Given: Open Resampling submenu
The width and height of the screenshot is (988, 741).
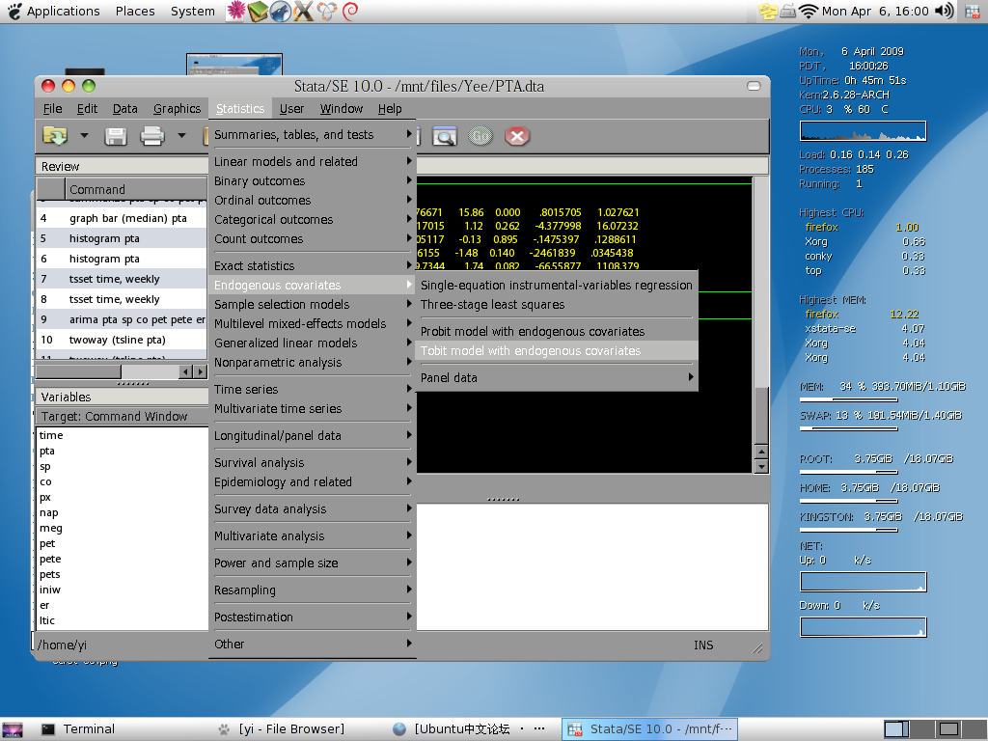Looking at the screenshot, I should click(313, 590).
